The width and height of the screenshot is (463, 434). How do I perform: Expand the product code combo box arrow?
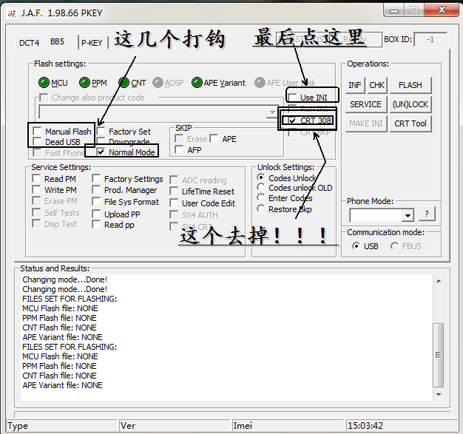coord(271,112)
